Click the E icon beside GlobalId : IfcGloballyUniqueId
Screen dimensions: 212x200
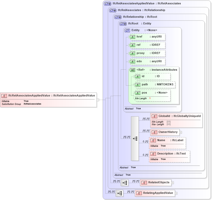(154, 116)
